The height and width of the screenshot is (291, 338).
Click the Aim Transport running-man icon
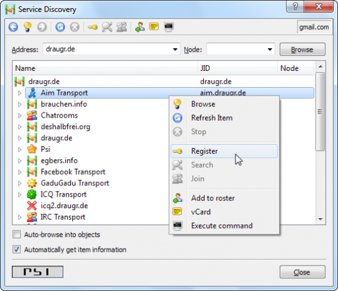click(x=32, y=93)
